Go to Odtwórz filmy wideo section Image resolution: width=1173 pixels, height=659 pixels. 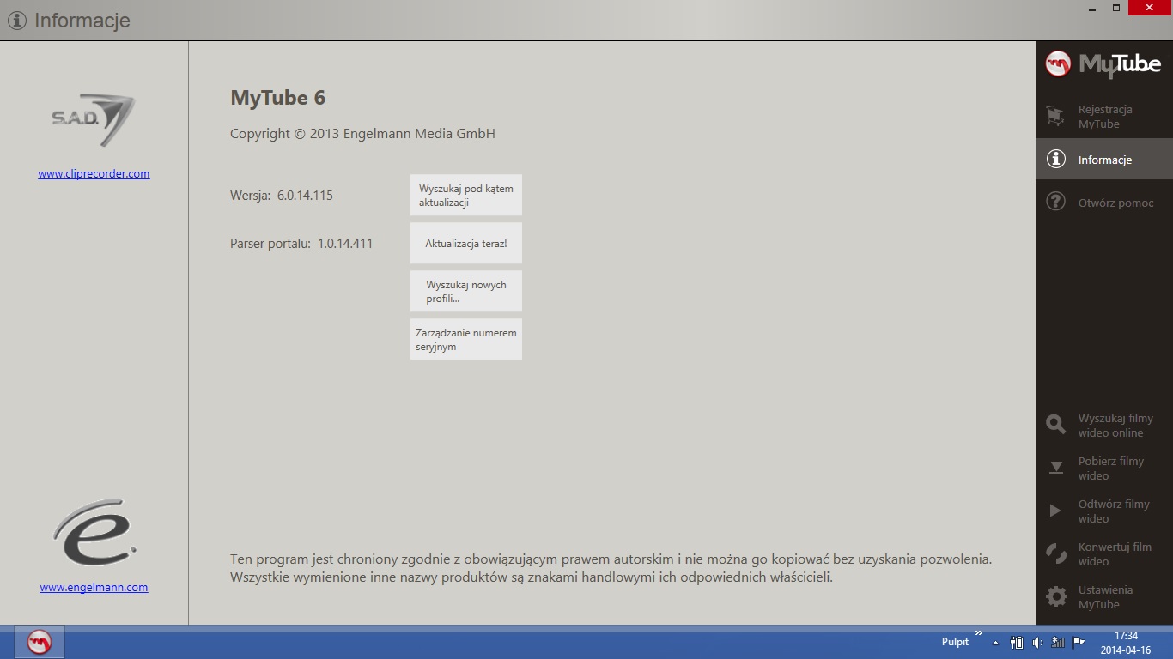(x=1104, y=511)
